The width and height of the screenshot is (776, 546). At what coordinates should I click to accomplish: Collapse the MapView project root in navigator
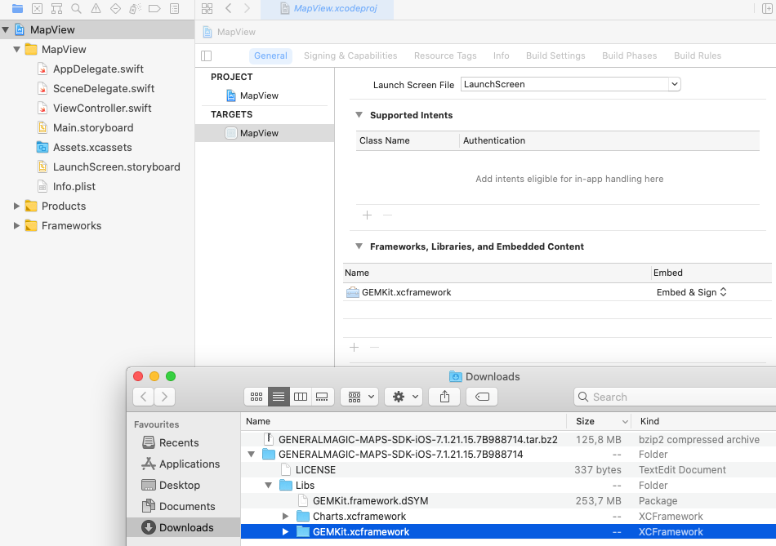coord(6,29)
